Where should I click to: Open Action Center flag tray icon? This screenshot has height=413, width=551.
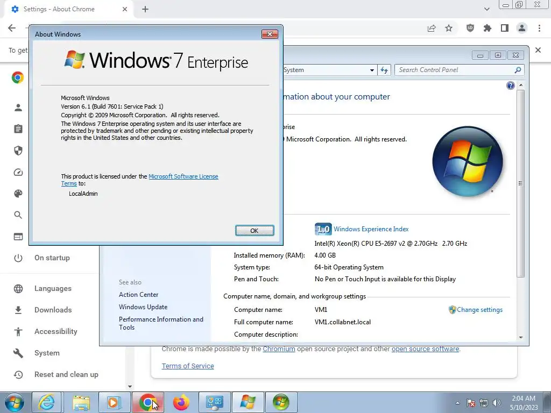471,403
